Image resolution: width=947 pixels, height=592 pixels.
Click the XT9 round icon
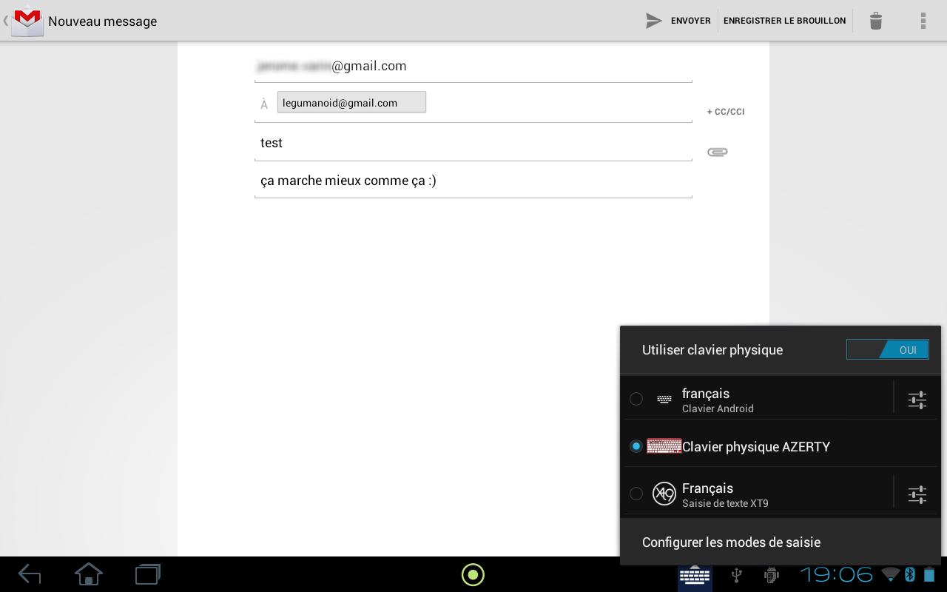(x=664, y=494)
